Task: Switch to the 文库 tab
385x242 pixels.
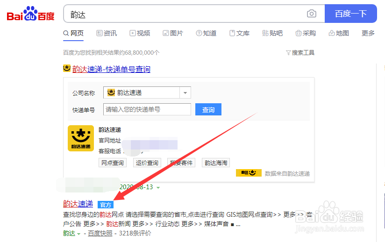Action: pos(239,33)
